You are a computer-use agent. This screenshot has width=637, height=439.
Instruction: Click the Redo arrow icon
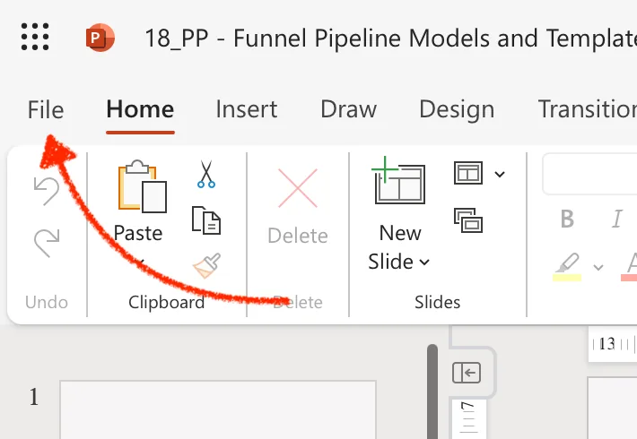click(x=47, y=243)
